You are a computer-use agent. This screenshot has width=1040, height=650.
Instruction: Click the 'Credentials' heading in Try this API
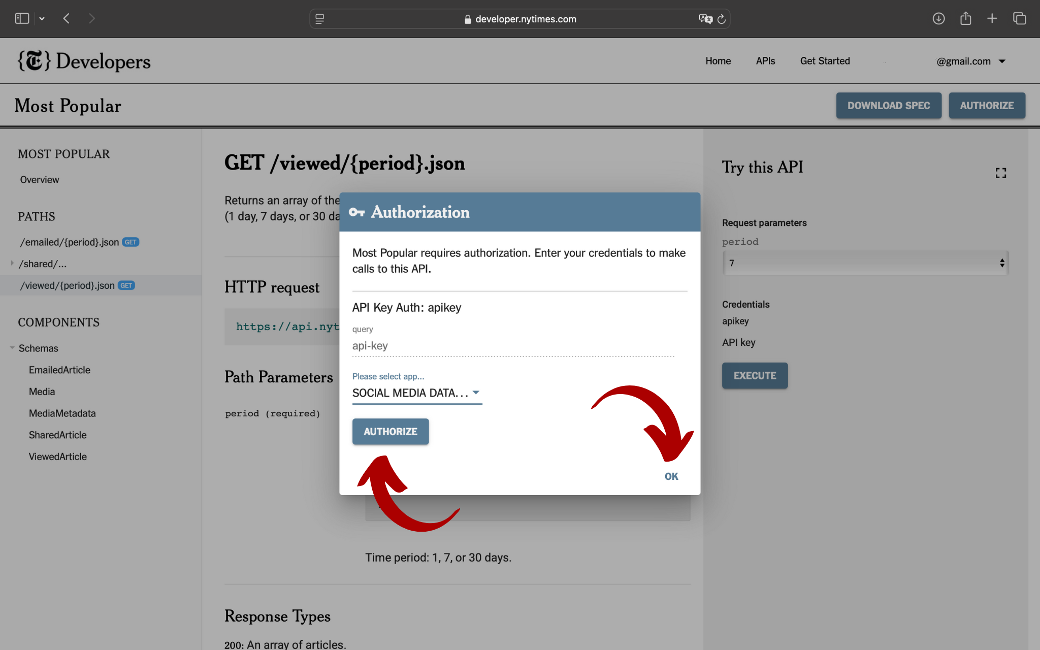745,304
